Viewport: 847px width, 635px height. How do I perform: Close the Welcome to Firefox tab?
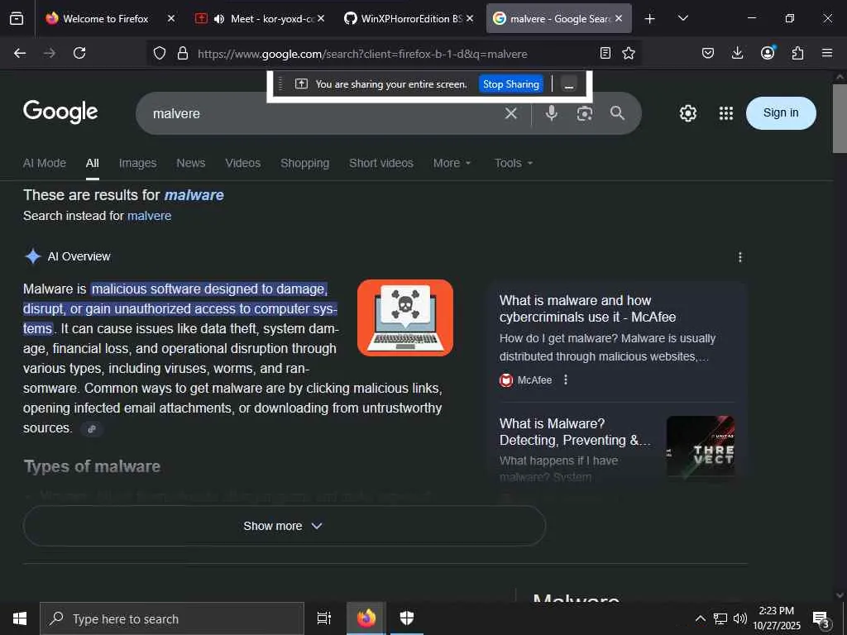[x=171, y=18]
